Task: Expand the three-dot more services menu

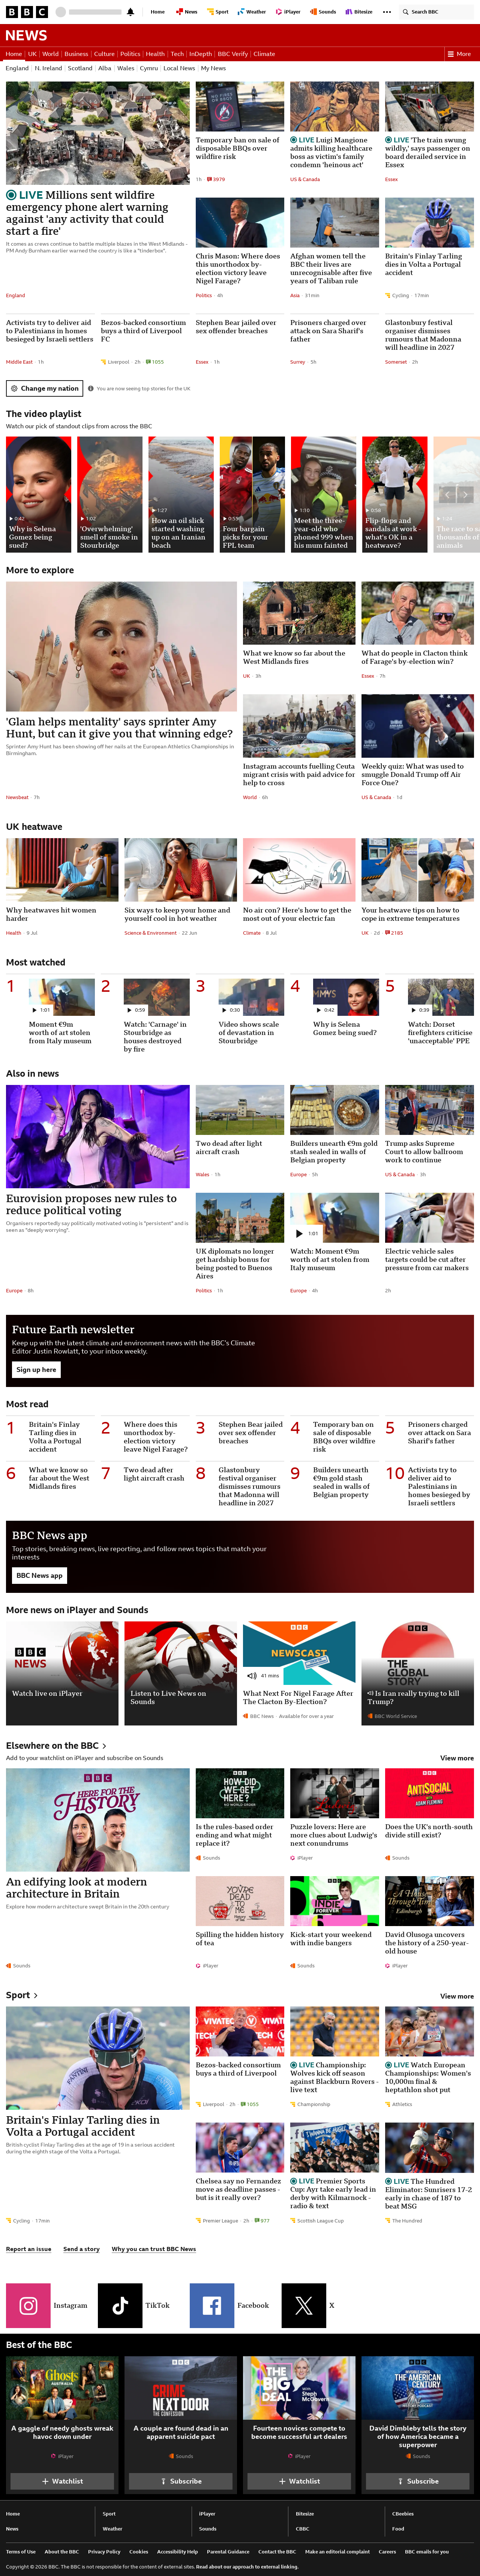Action: click(x=387, y=12)
